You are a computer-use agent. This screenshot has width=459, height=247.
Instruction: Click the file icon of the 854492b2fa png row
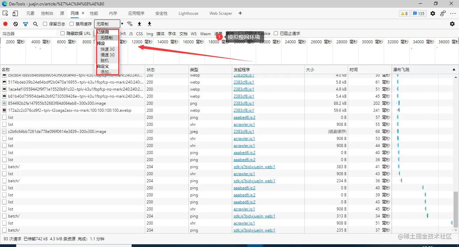[4, 103]
